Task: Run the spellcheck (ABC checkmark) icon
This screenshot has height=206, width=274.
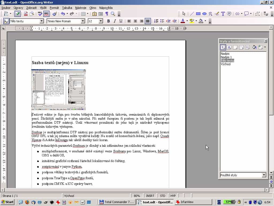Action: click(40, 14)
